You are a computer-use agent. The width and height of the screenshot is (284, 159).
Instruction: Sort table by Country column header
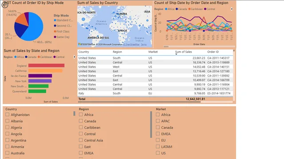[x=84, y=52]
